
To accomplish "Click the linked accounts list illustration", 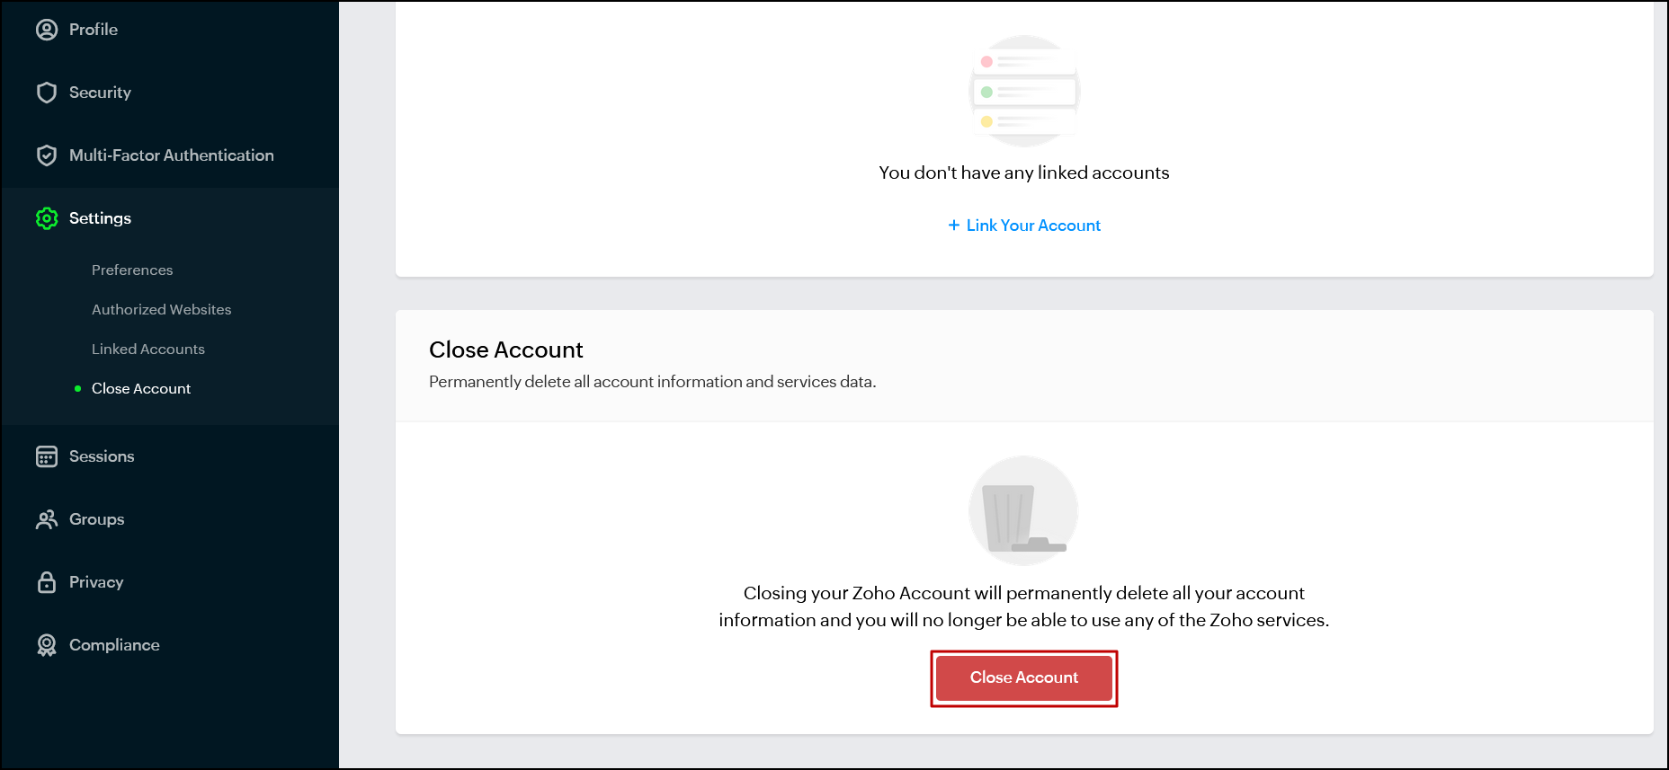I will (x=1024, y=91).
